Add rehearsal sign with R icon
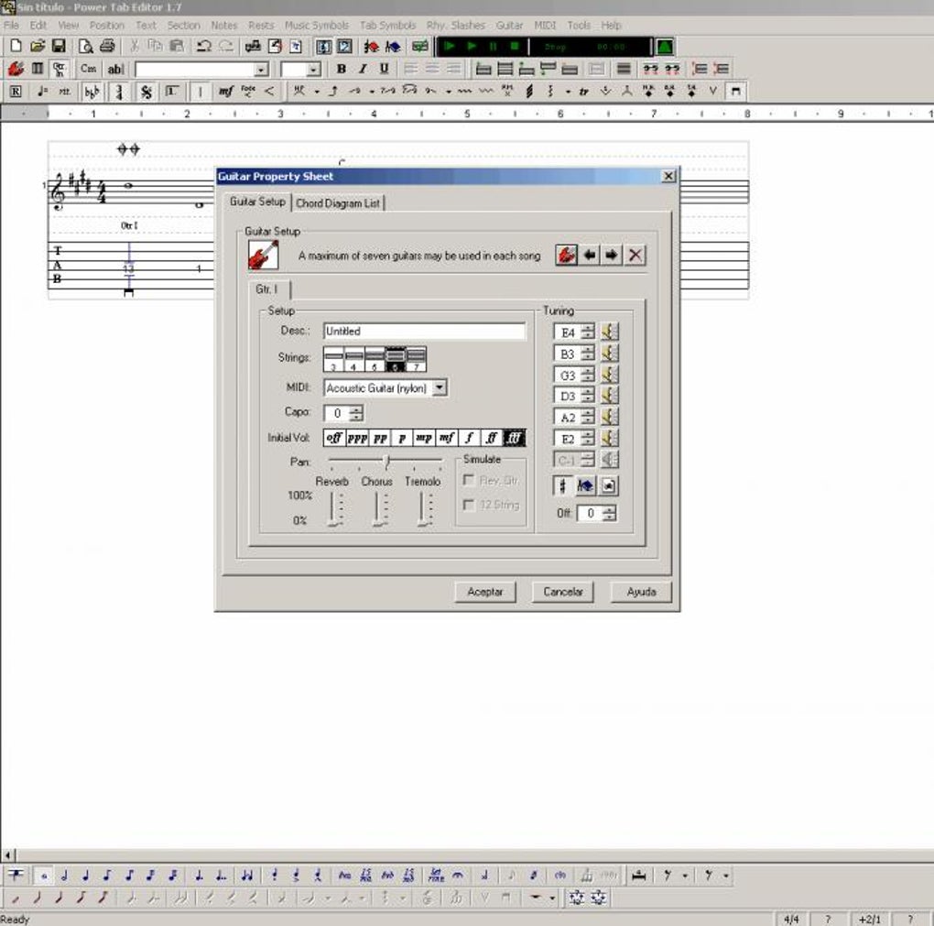The image size is (934, 926). coord(16,92)
